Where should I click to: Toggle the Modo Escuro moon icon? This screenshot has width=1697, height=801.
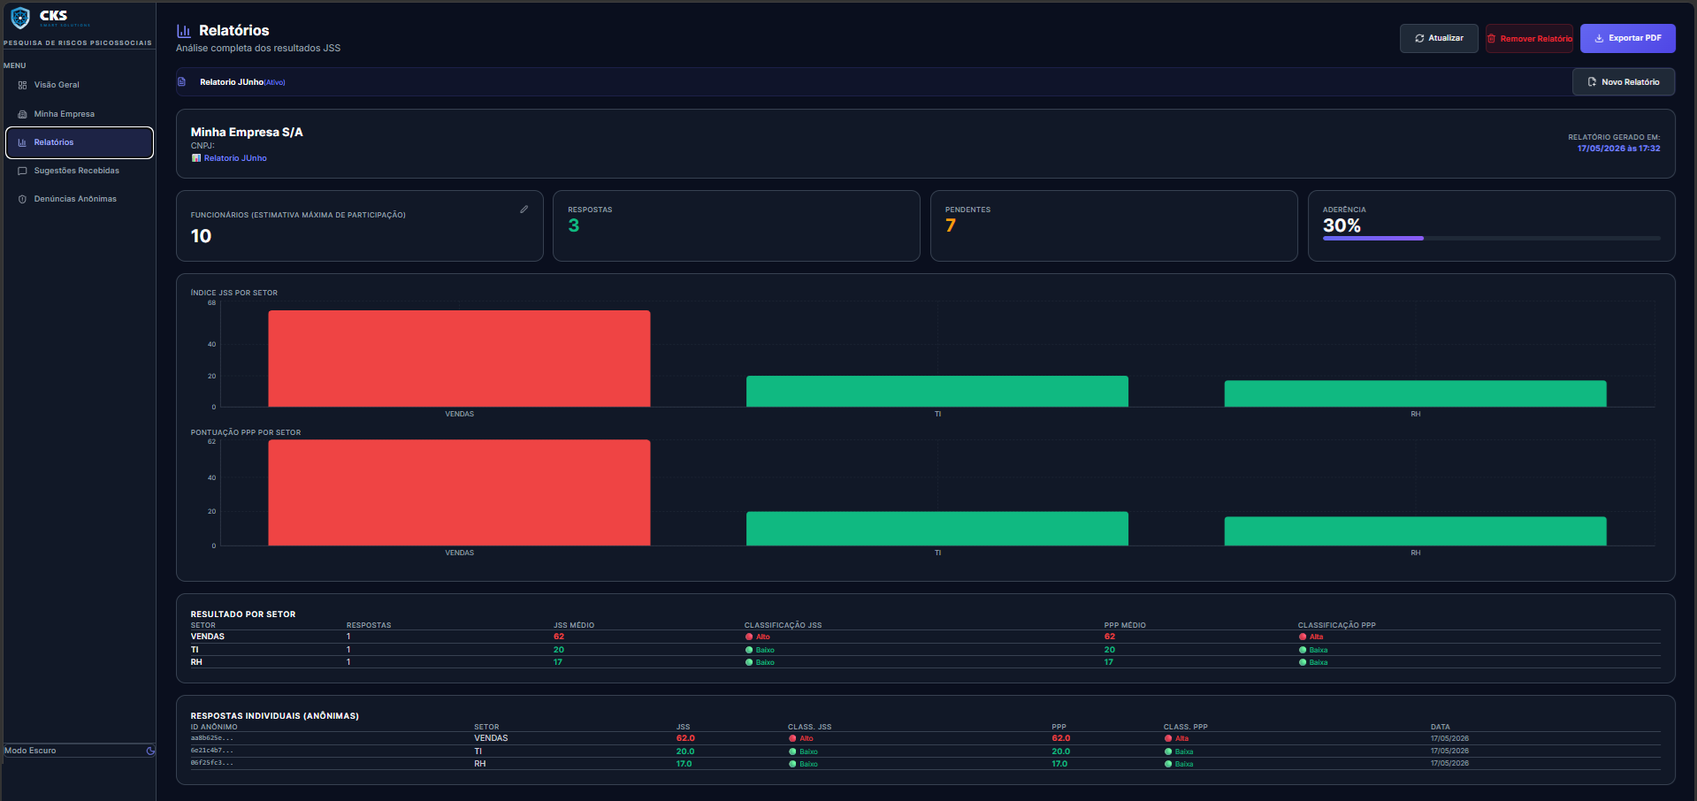150,751
